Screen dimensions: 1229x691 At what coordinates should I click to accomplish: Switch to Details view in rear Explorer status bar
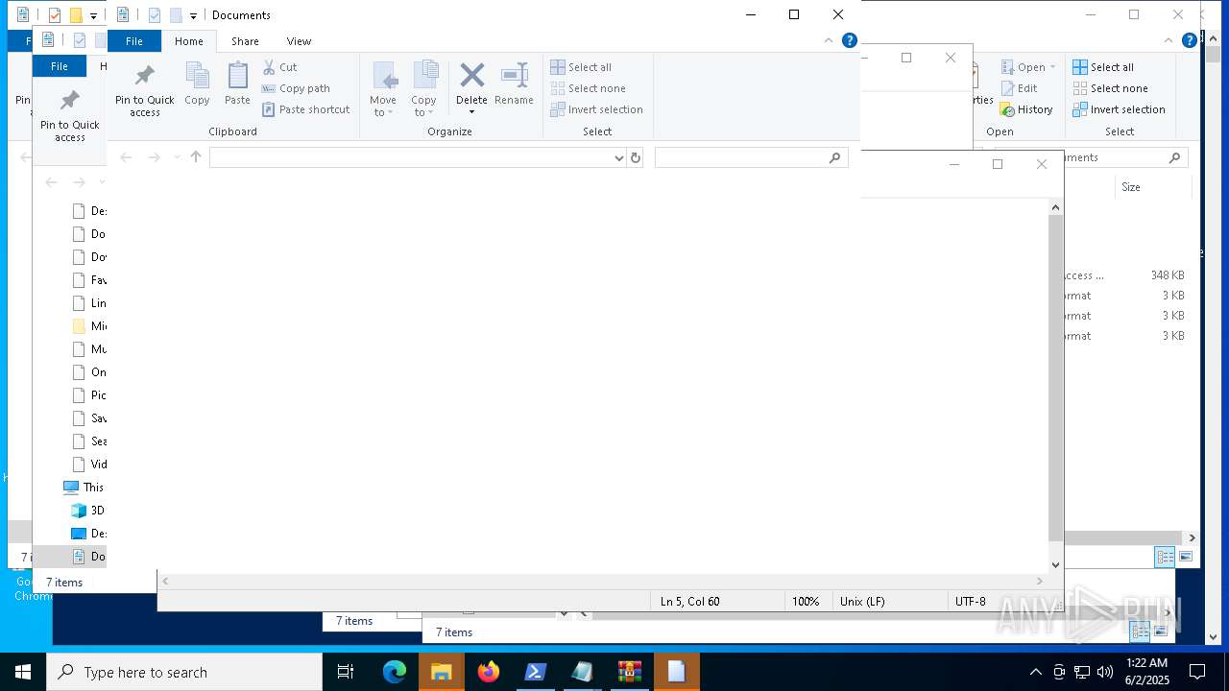(1165, 557)
